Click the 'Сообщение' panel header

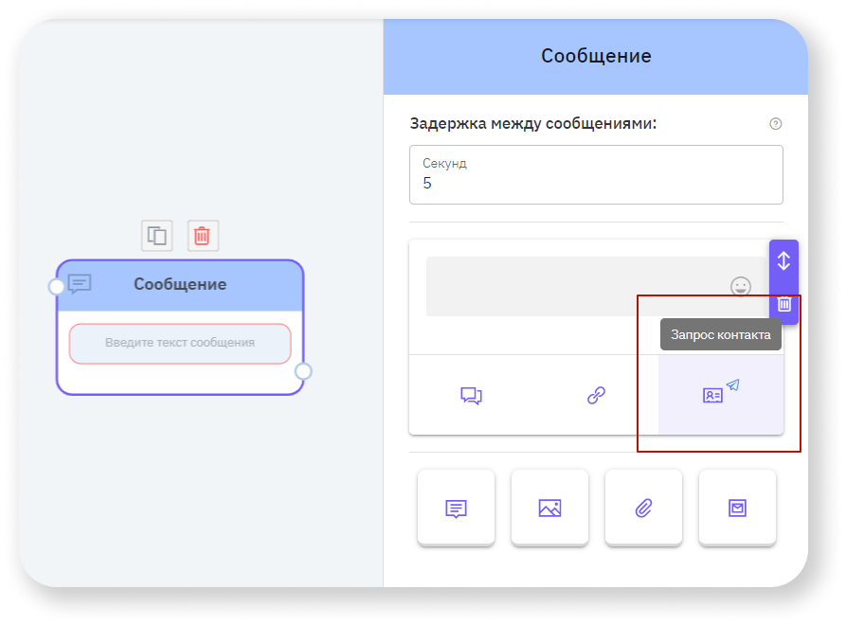(x=595, y=55)
